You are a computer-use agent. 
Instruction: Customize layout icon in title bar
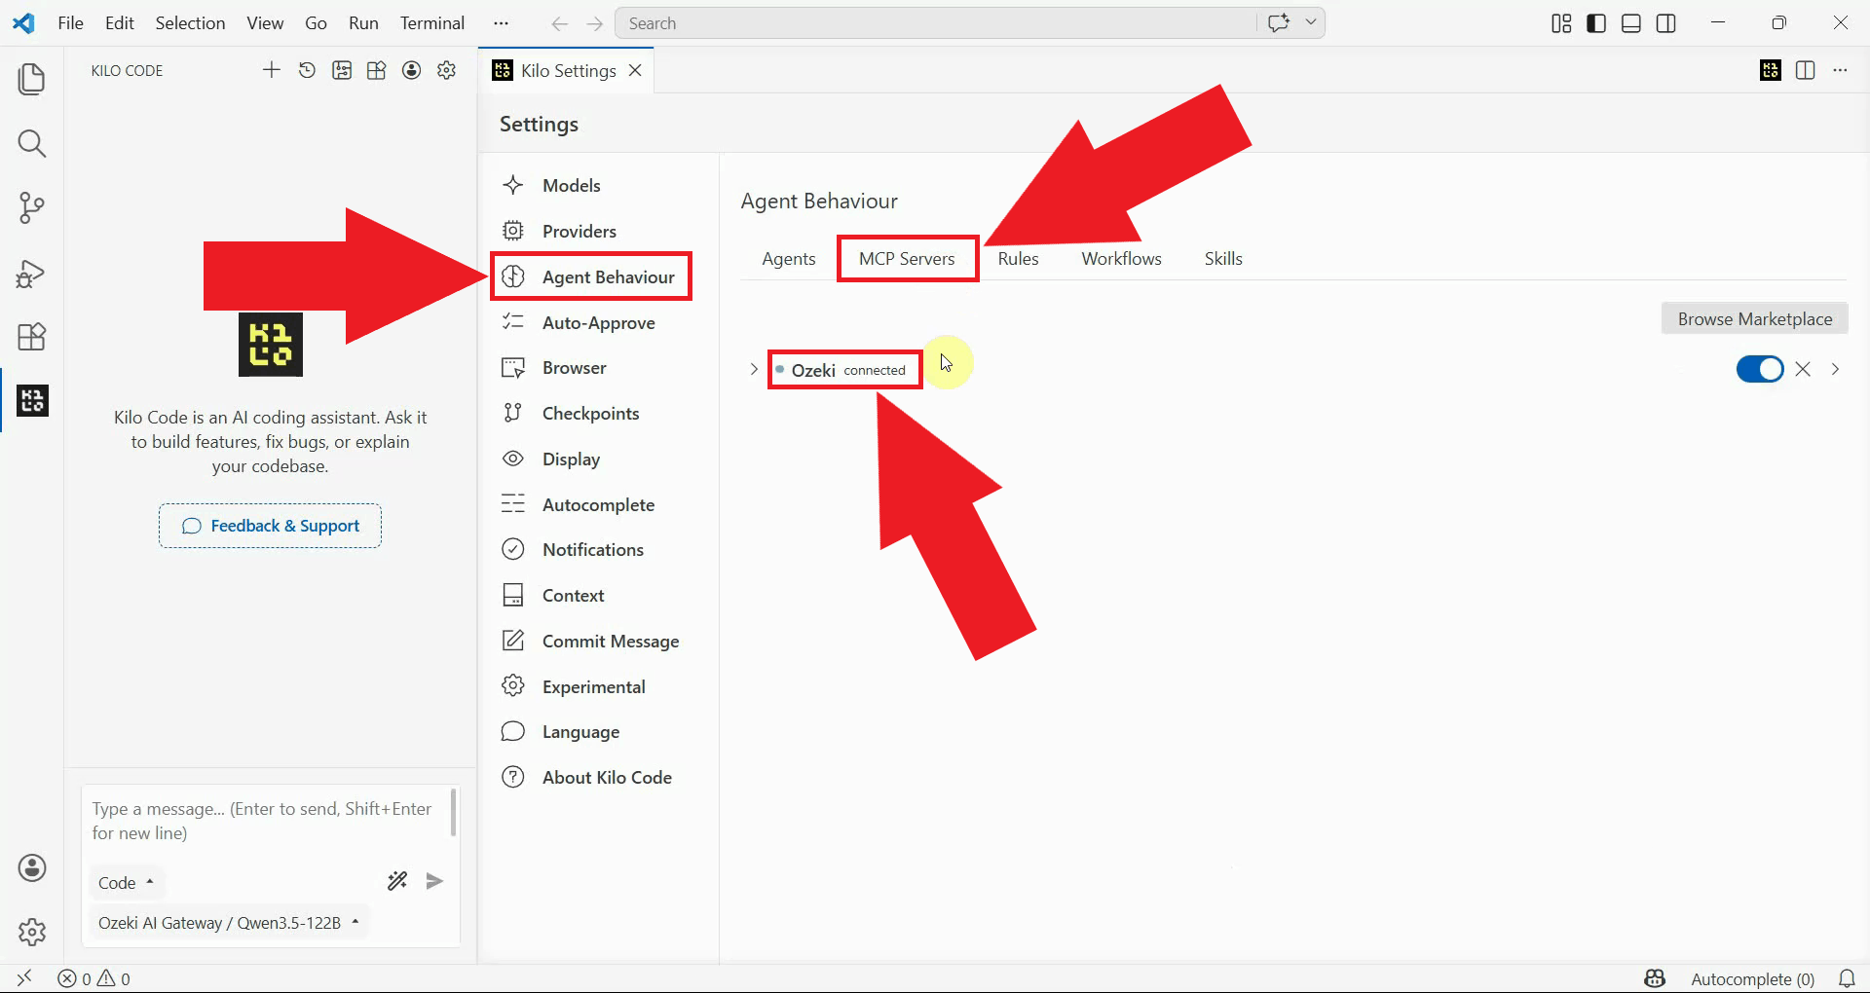tap(1561, 23)
